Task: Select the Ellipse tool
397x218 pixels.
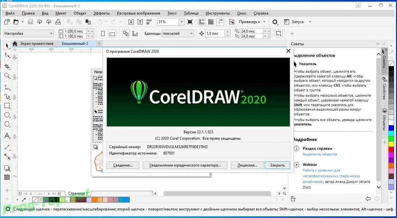Action: point(7,115)
